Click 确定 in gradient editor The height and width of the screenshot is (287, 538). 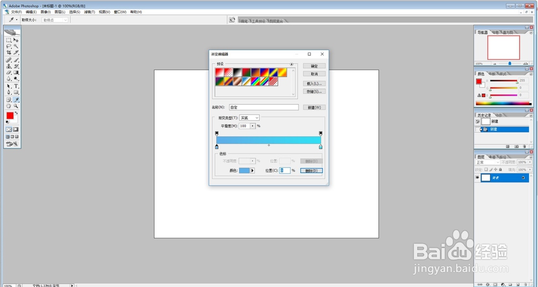(314, 66)
